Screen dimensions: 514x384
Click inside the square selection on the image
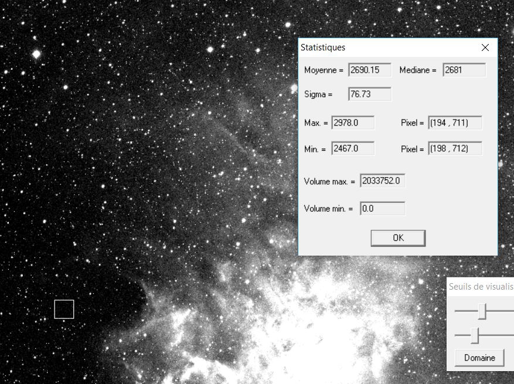[64, 309]
